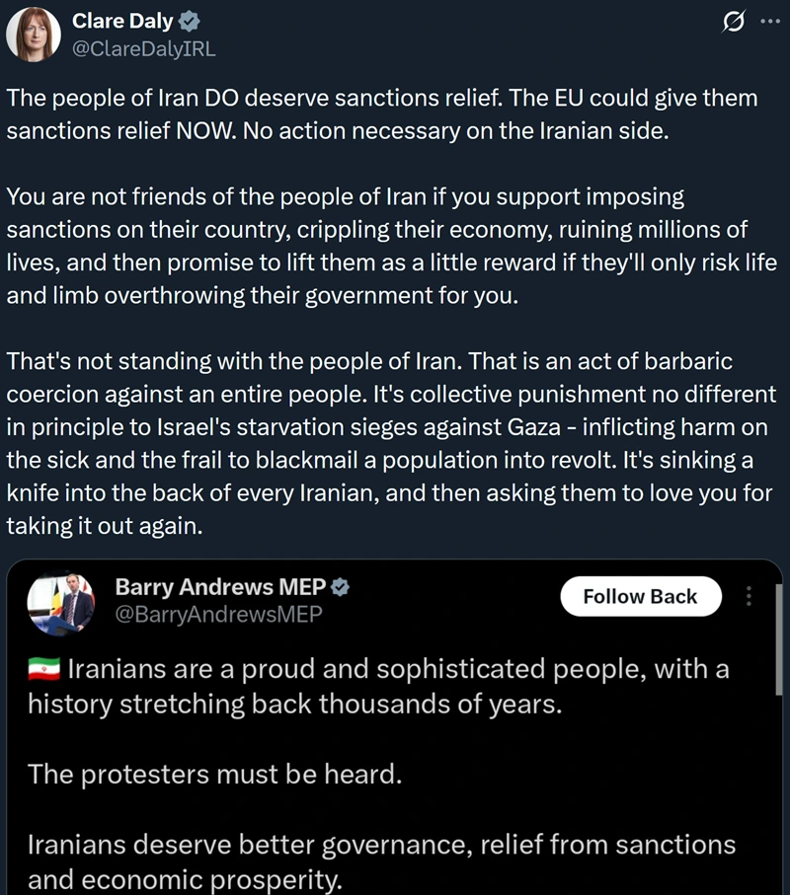Open the Grok slashed-circle icon
The image size is (790, 895).
[734, 23]
